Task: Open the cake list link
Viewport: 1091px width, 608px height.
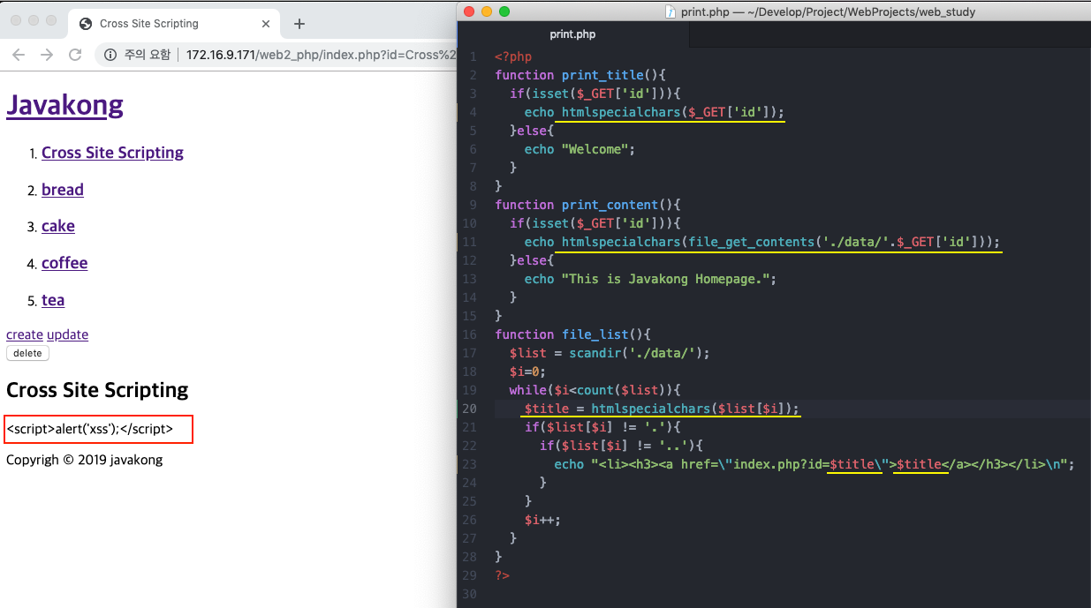Action: click(x=58, y=226)
